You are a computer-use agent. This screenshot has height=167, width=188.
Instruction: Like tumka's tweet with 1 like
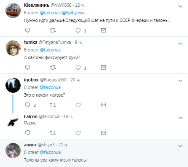point(78,67)
